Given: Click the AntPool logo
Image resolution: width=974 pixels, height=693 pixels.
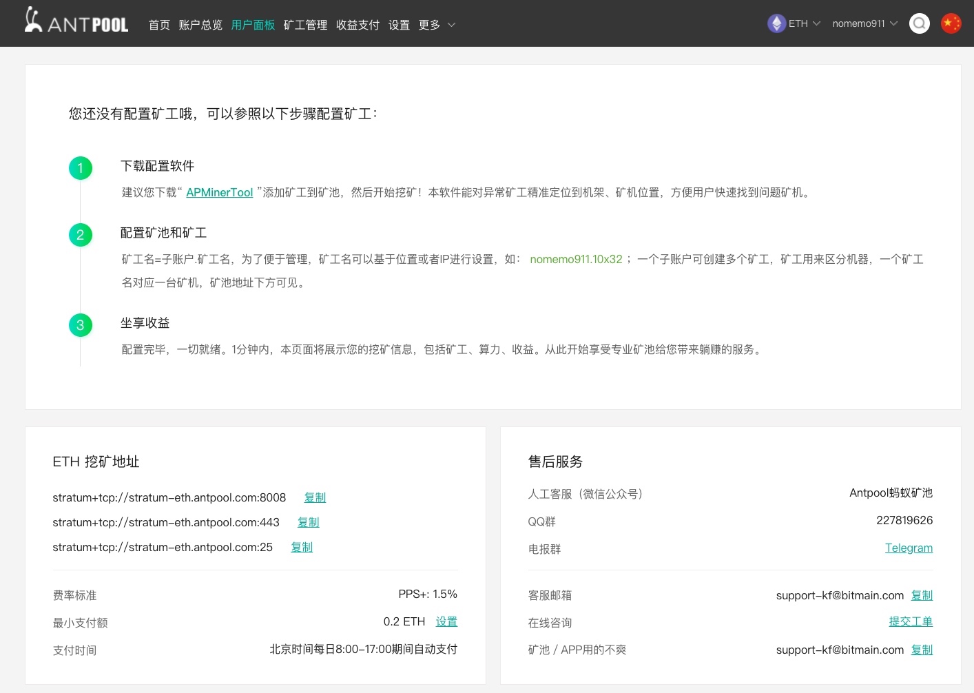Looking at the screenshot, I should tap(76, 21).
